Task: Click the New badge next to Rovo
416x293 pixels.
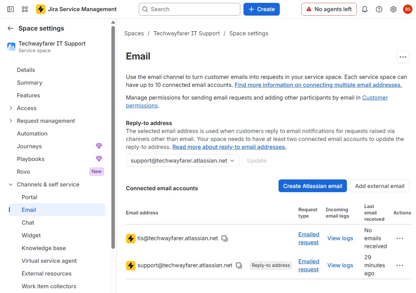Action: [x=96, y=171]
